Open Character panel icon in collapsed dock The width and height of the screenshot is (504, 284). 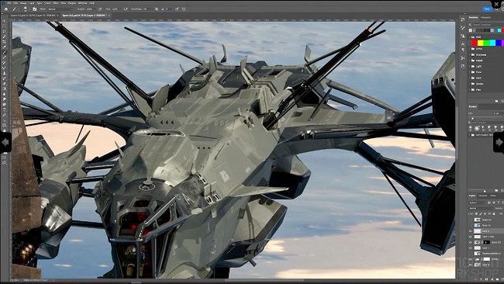pyautogui.click(x=463, y=44)
